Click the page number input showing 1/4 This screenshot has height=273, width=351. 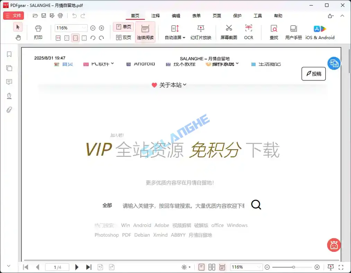[x=57, y=267]
